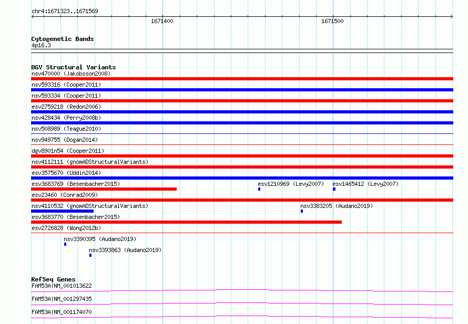
Task: Open the esv23460 (Conrad2009) label
Action: pos(65,195)
